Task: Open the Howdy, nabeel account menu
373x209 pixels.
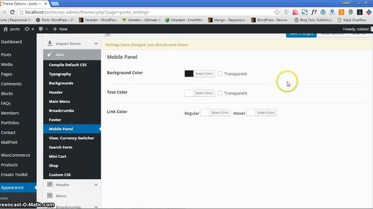Action: 356,29
